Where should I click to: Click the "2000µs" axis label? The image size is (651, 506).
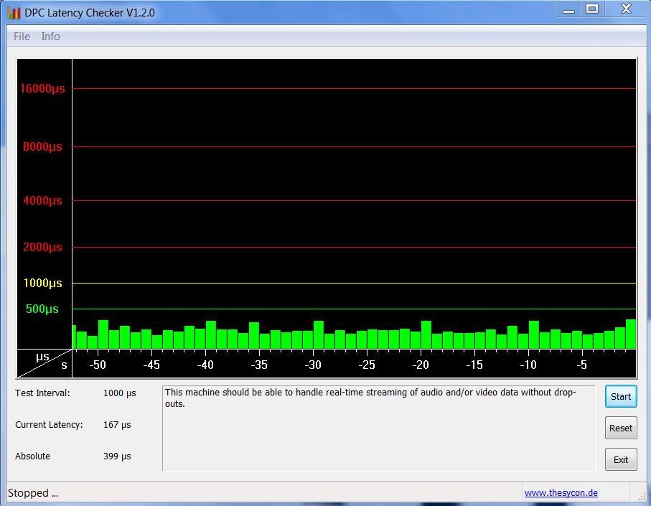pos(42,247)
